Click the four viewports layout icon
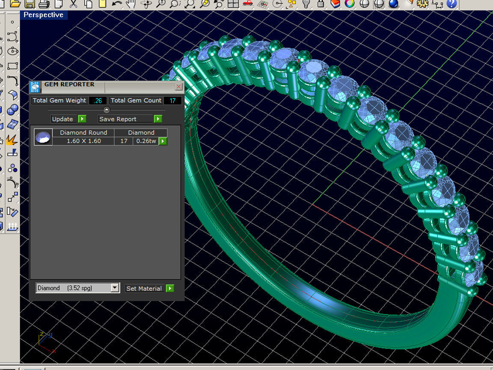 [x=233, y=4]
